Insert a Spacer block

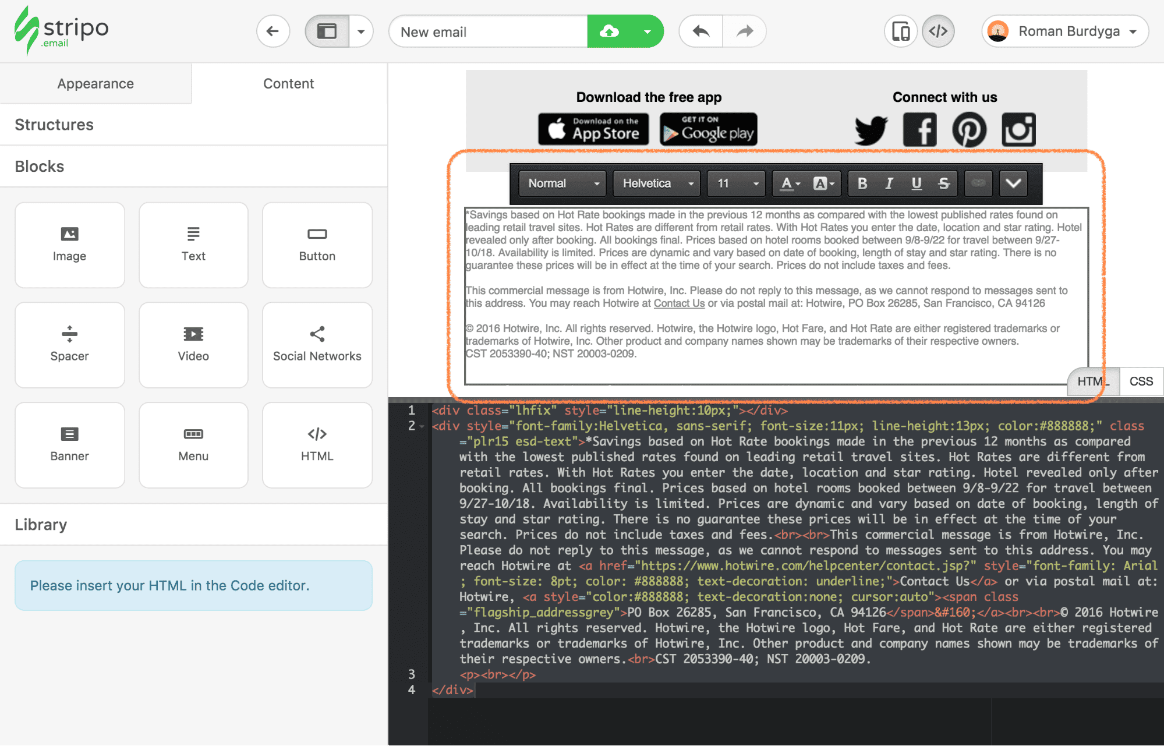point(69,345)
